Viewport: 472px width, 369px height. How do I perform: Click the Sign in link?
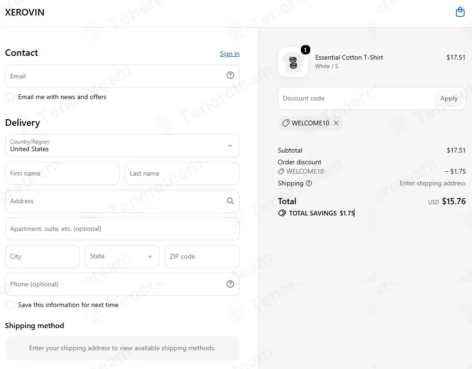[x=229, y=54]
